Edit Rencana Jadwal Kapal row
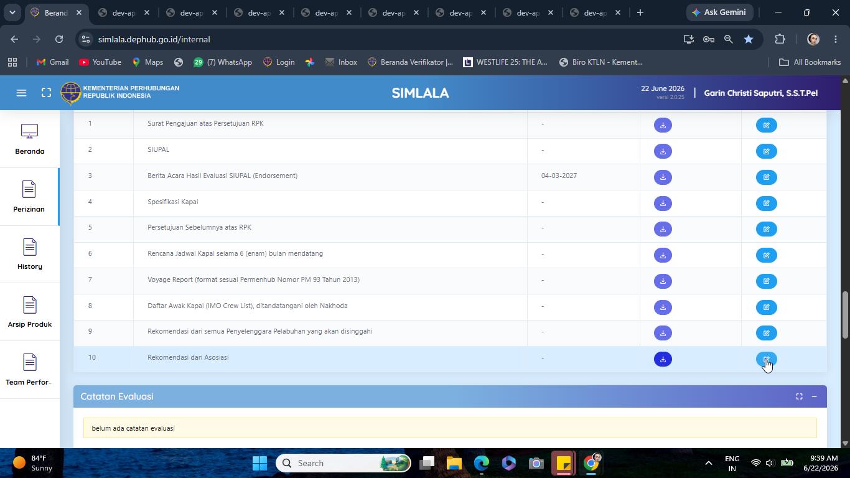Screen dimensions: 850x478 766,255
